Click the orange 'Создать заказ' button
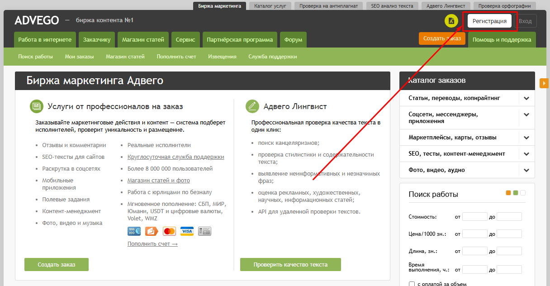 point(442,39)
